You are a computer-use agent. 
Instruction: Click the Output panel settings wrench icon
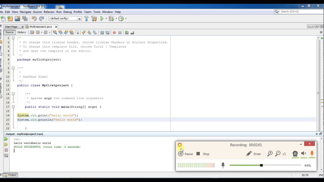[x=6, y=155]
